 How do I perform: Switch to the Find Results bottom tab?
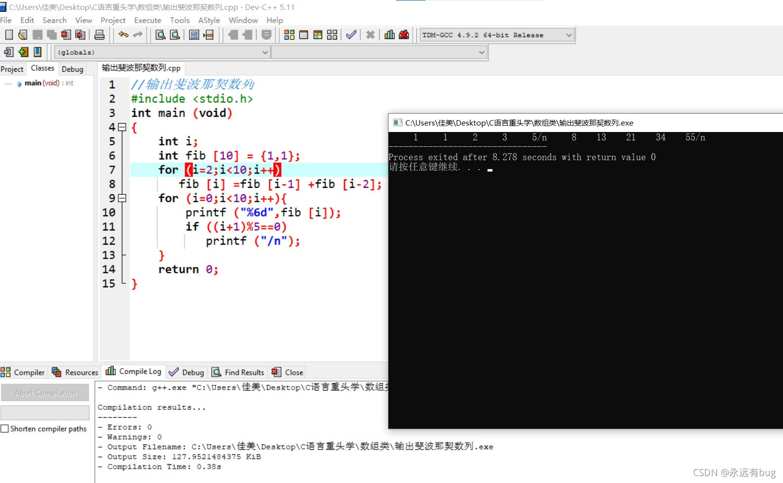coord(238,372)
